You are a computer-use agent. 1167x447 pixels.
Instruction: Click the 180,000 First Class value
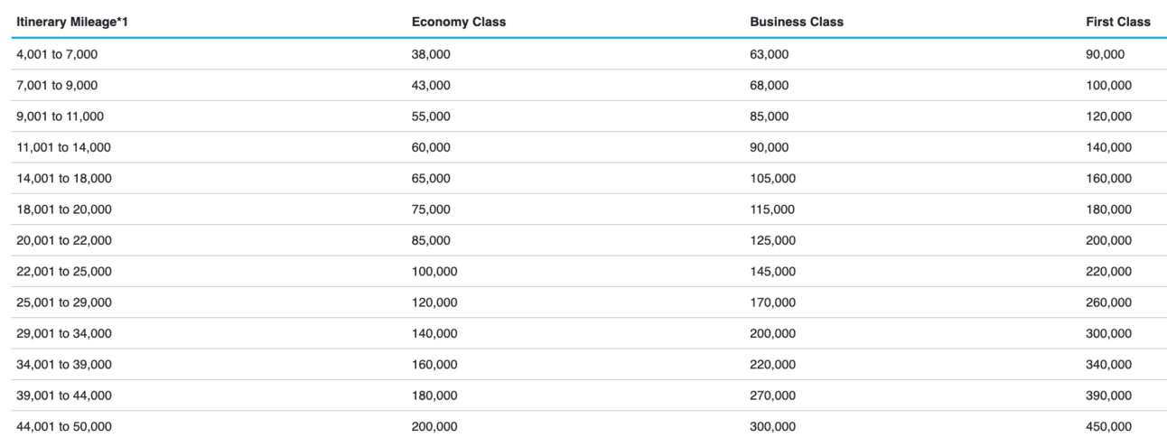coord(1108,210)
